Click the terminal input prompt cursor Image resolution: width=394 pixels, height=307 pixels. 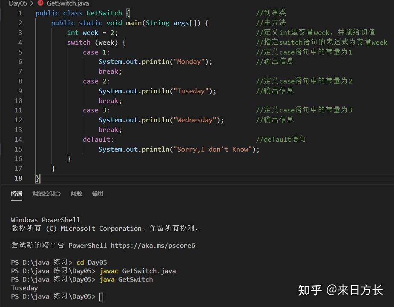101,296
